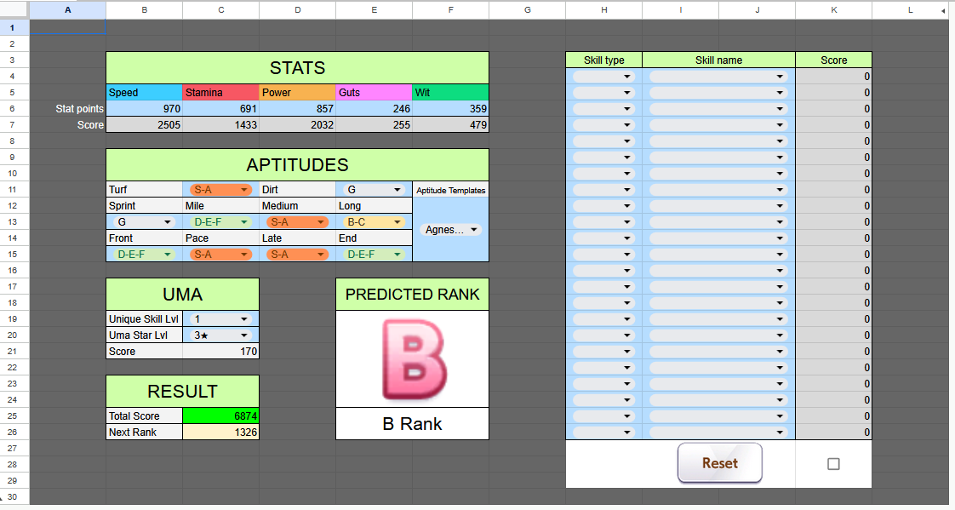Click the scroll-right arrow by column L
The image size is (955, 510).
pyautogui.click(x=943, y=10)
